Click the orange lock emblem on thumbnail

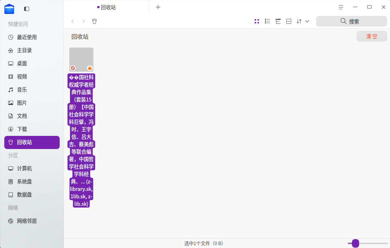90,68
